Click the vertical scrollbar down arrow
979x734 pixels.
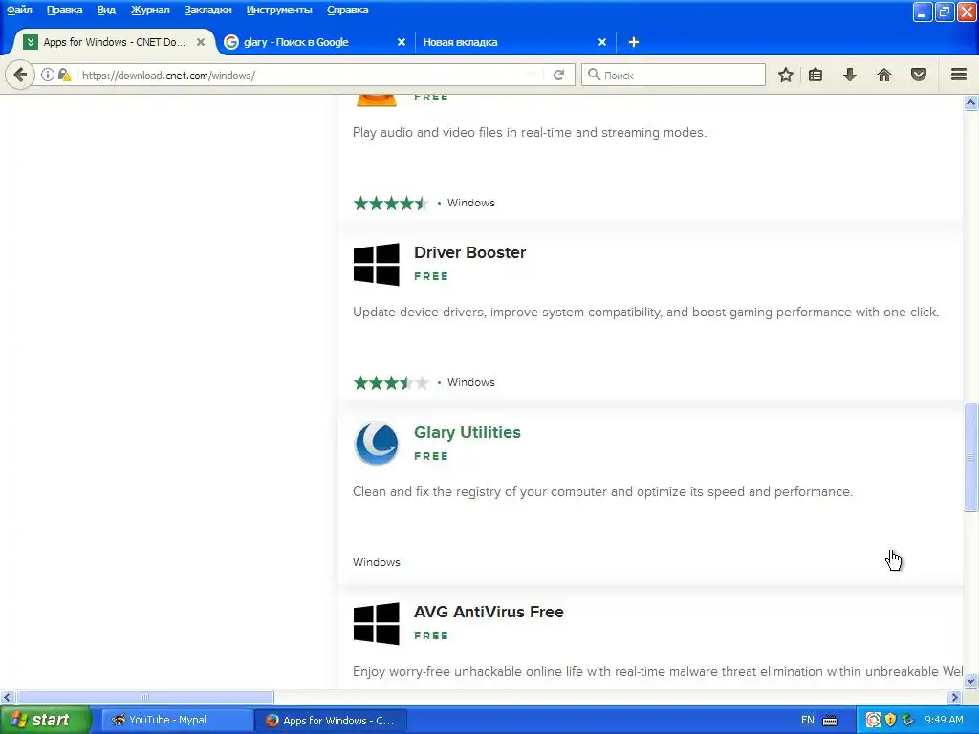coord(970,680)
